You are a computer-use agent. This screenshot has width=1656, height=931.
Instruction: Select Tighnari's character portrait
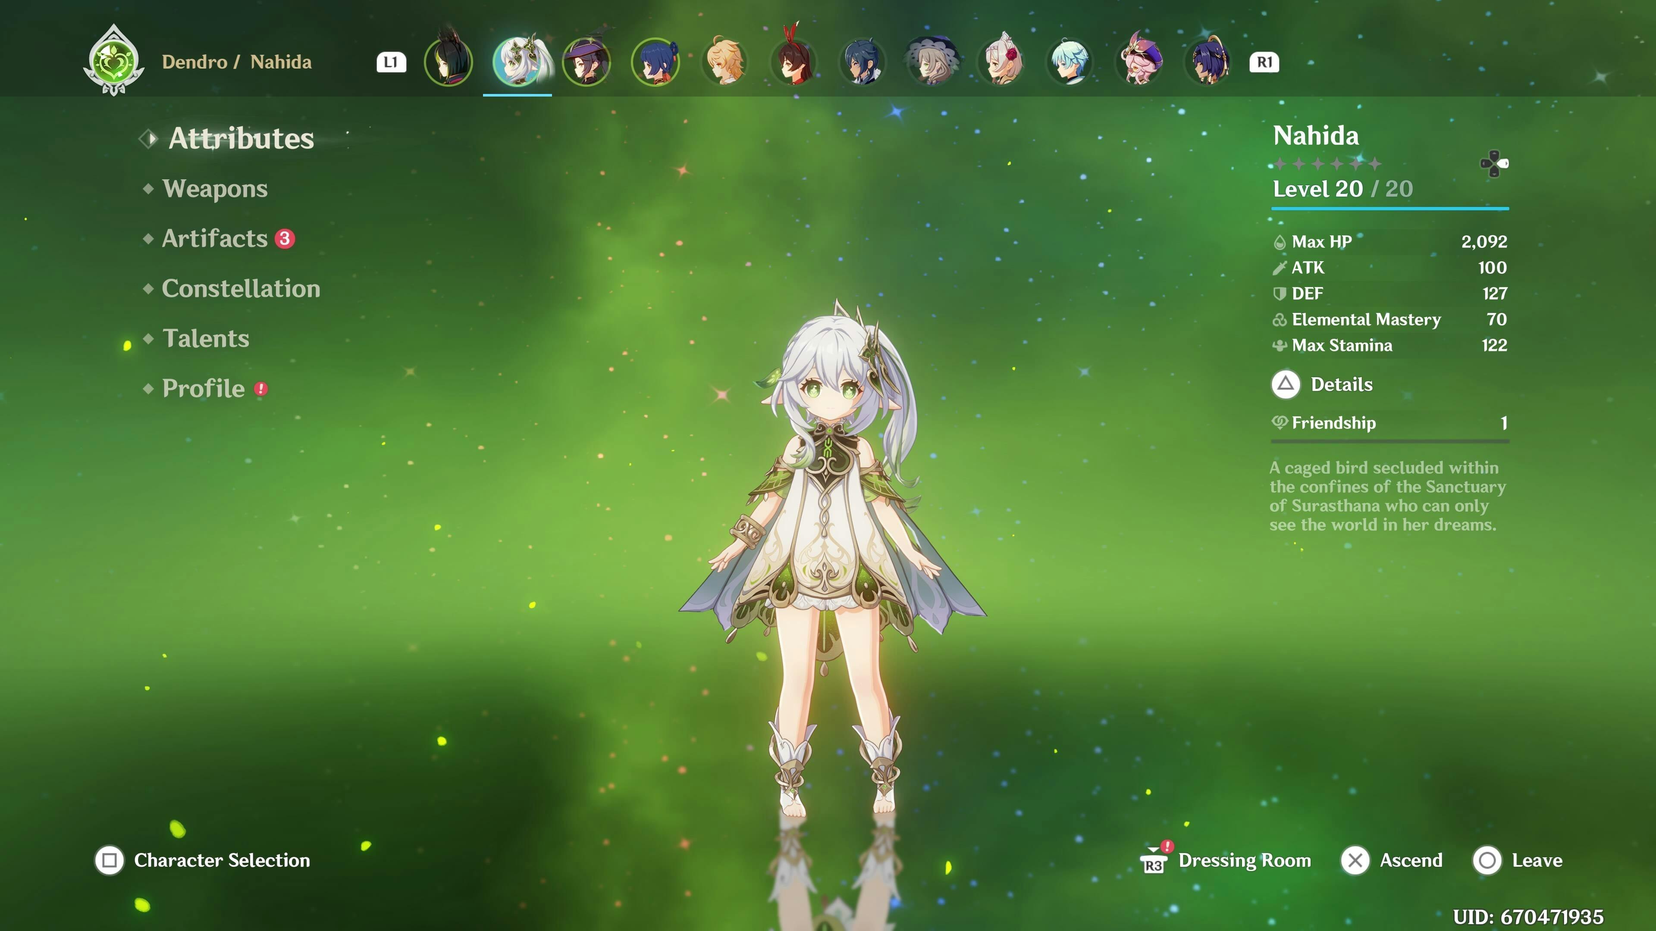(x=448, y=62)
